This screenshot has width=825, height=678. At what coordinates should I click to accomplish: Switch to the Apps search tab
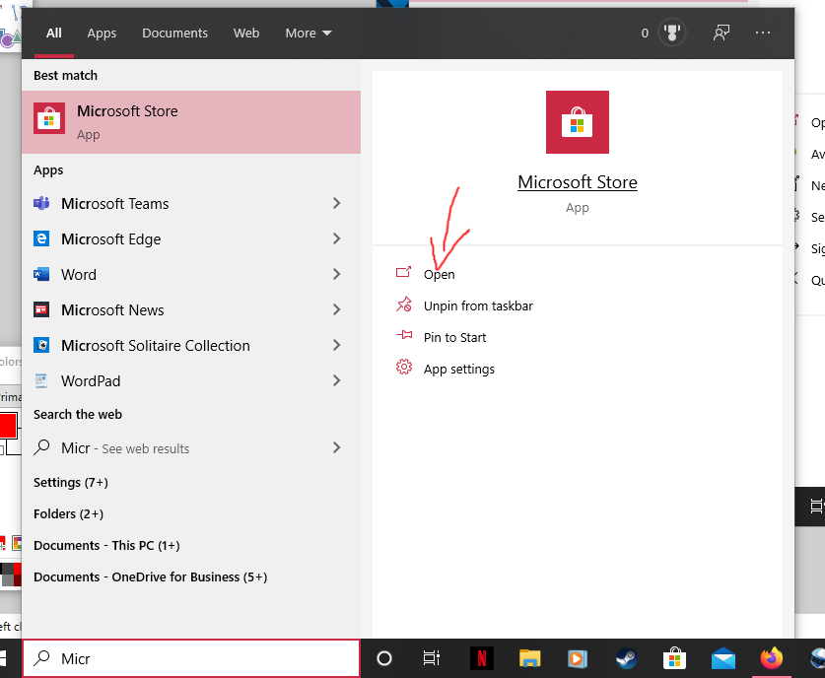pos(102,33)
